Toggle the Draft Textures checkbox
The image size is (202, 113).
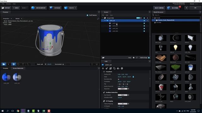[87, 15]
